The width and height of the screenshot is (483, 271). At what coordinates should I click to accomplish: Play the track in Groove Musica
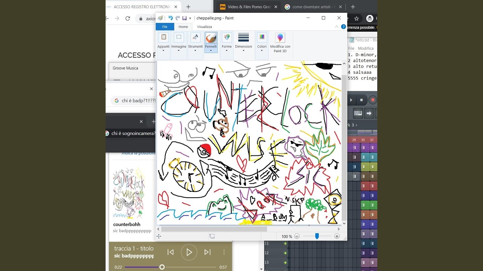point(189,252)
